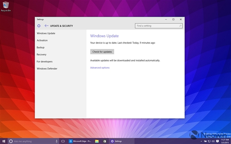The image size is (231, 144).
Task: Maximize the Settings window
Action: pyautogui.click(x=173, y=19)
